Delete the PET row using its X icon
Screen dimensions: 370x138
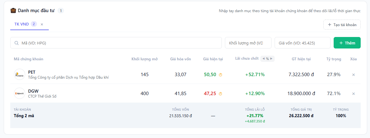(x=354, y=75)
